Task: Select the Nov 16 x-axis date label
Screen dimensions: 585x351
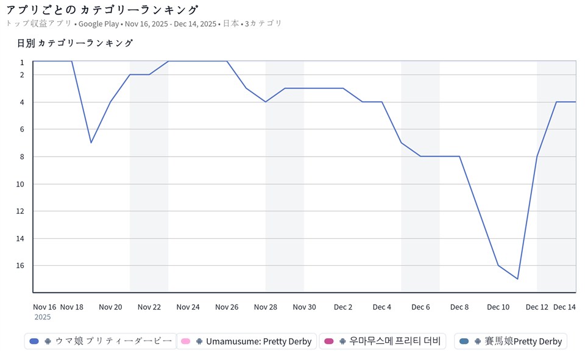Action: (44, 307)
